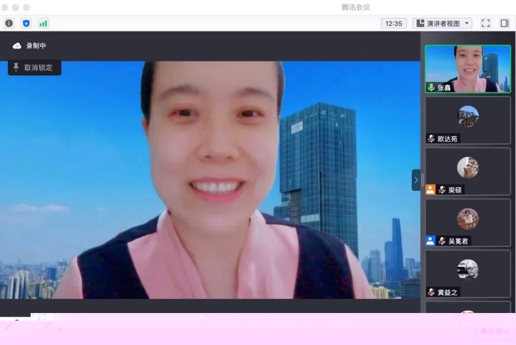The height and width of the screenshot is (345, 516).
Task: Click the 取消锁定 unpin button
Action: 34,68
